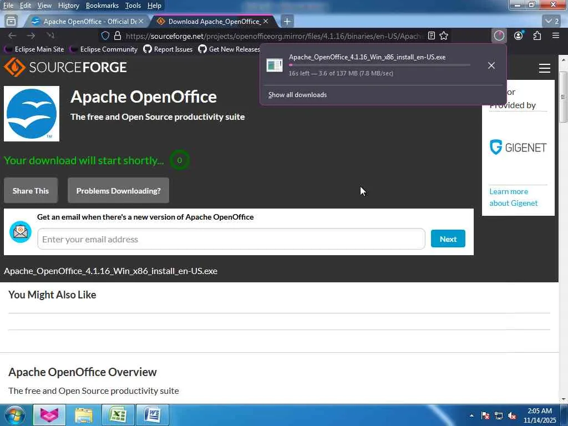Open Get New Releases bookmark
Screen dimensions: 568x426
click(x=229, y=49)
